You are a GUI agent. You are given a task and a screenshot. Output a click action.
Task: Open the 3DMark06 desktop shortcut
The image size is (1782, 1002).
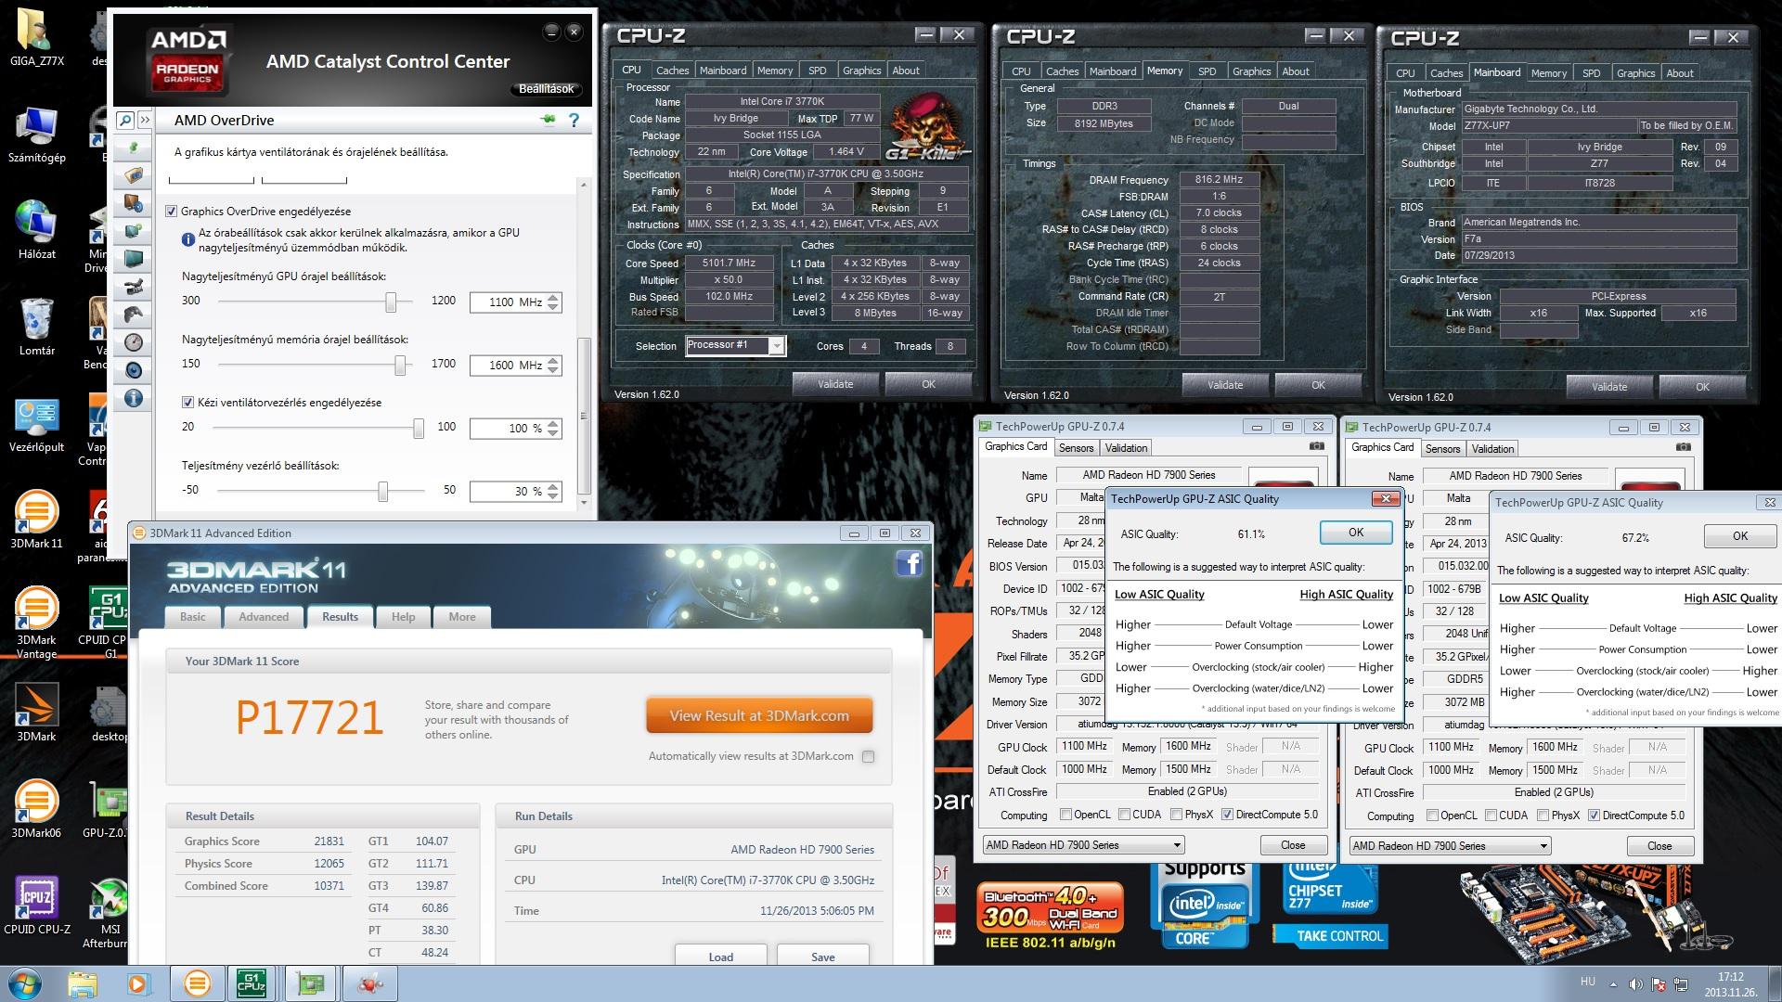tap(36, 809)
